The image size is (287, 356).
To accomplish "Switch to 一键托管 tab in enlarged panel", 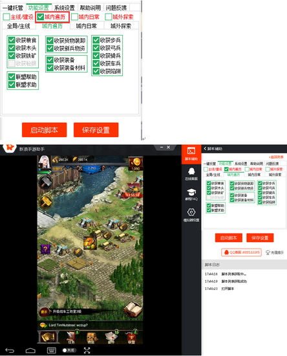I will (x=13, y=8).
